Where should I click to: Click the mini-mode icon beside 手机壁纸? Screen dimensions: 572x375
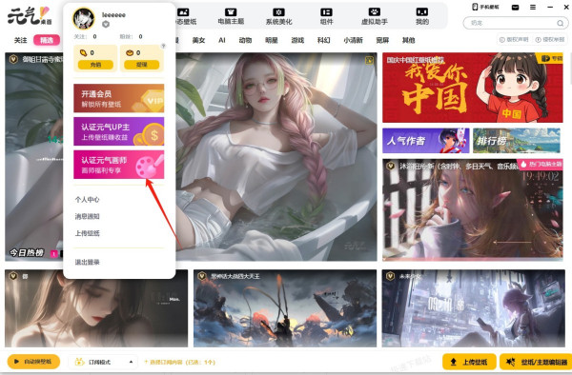[x=515, y=8]
